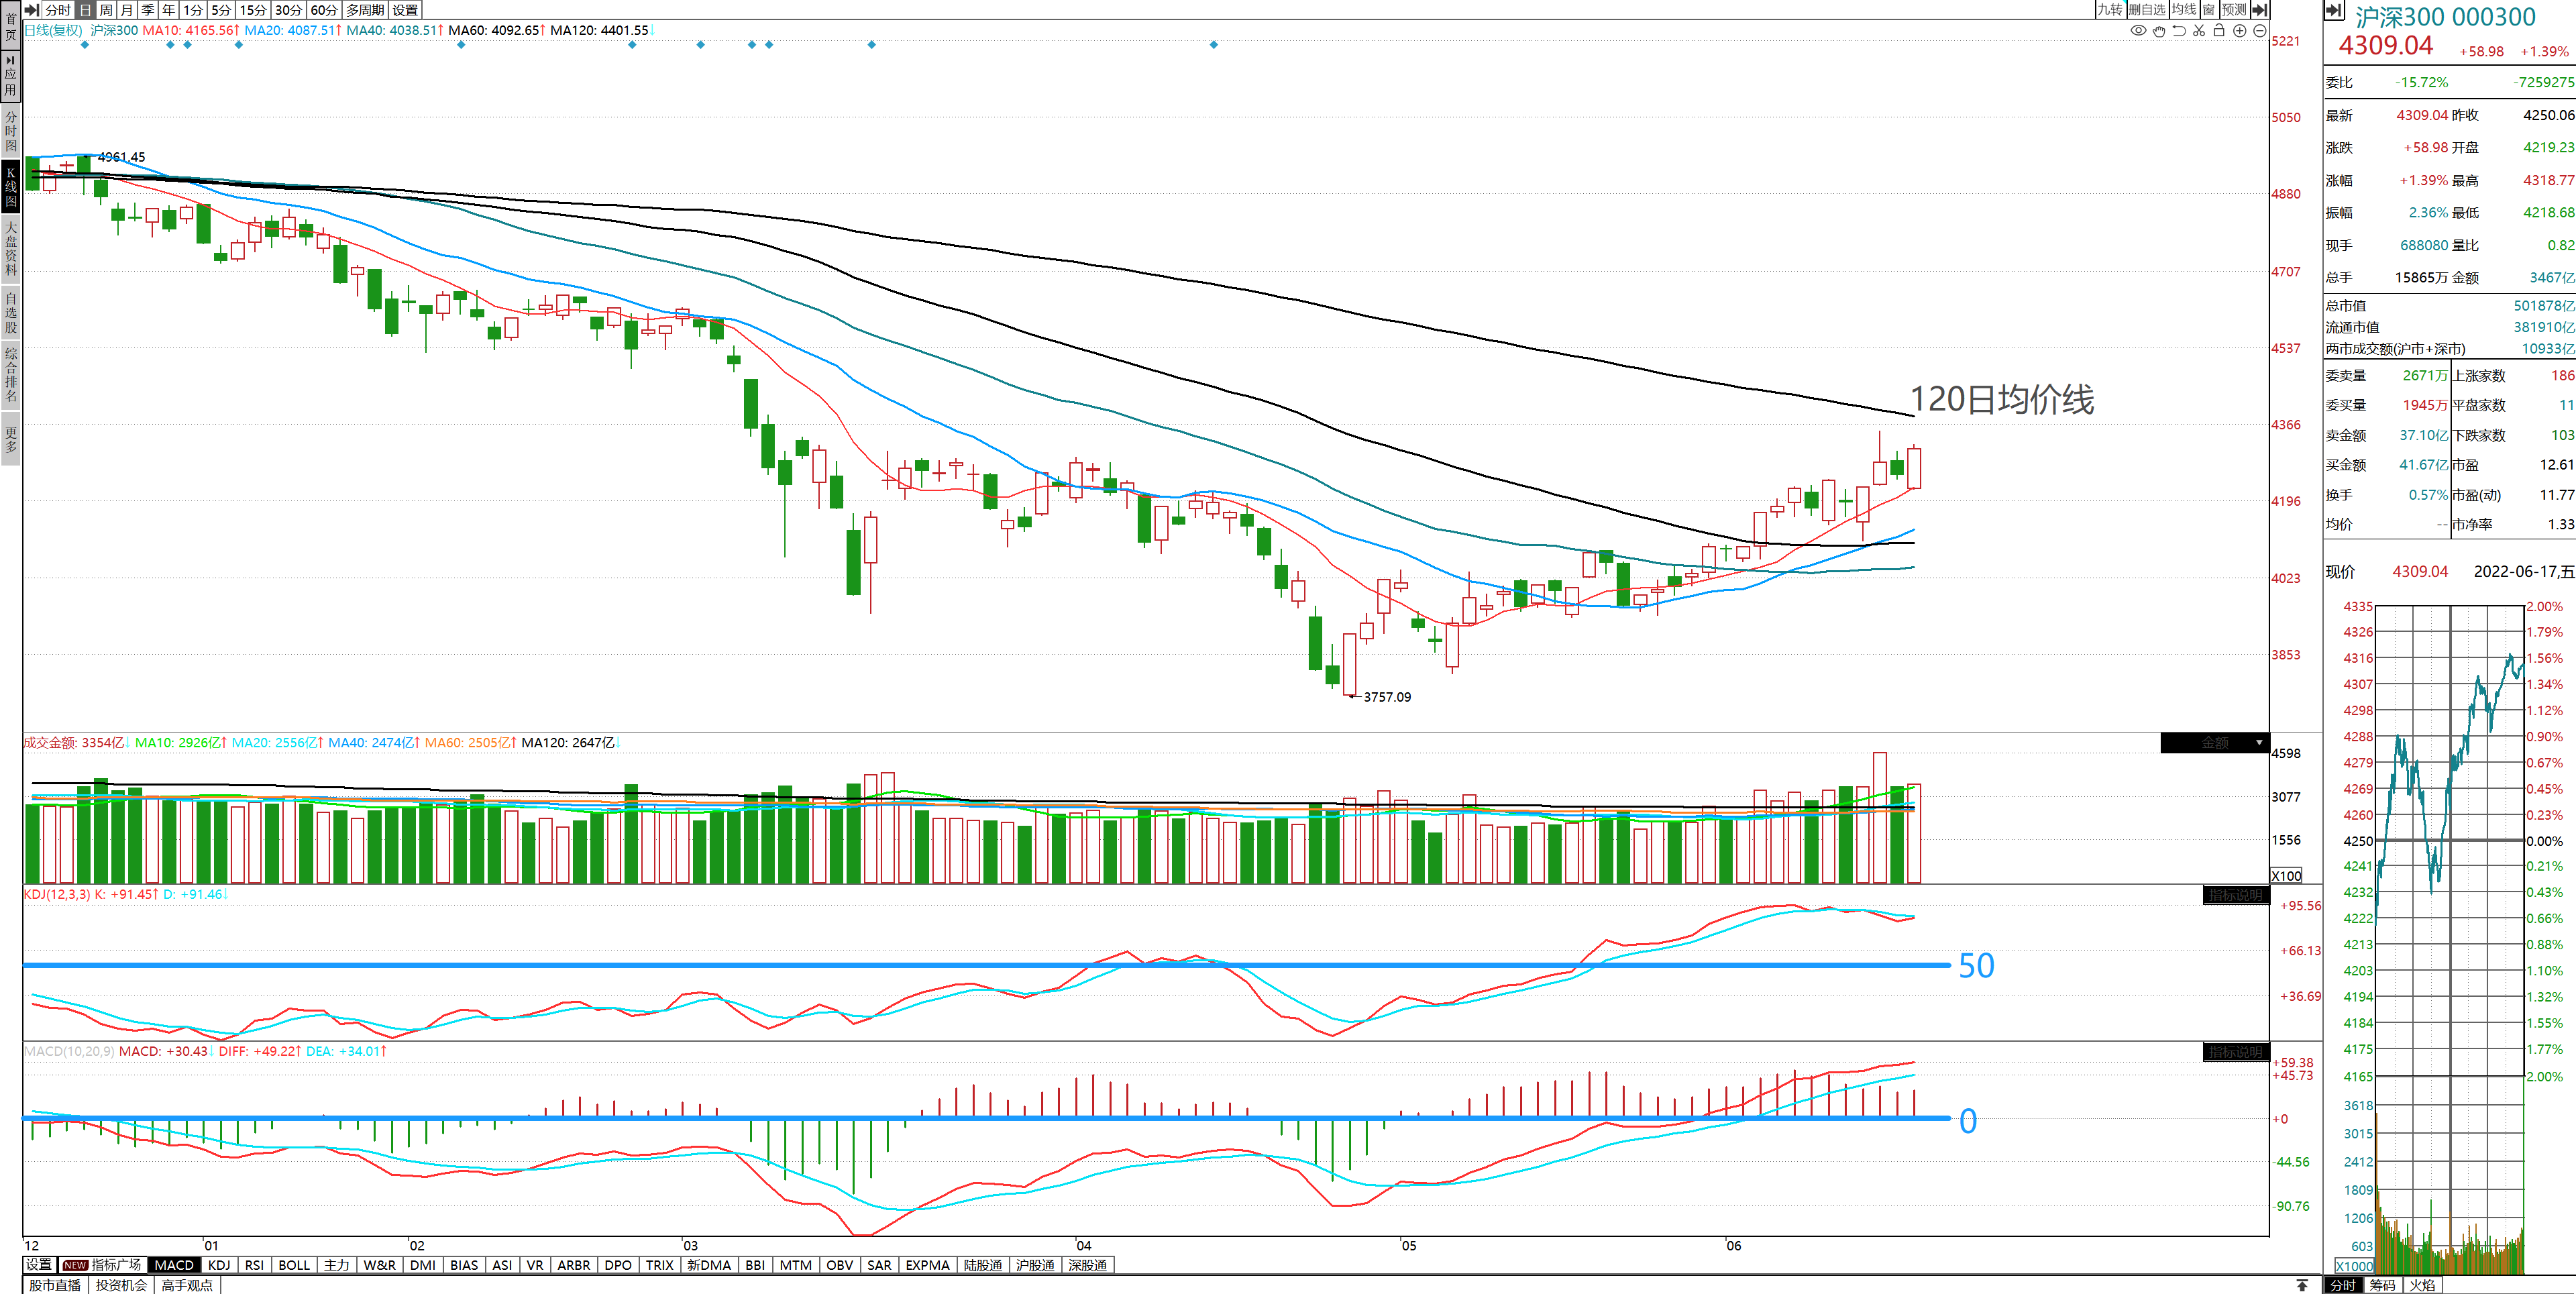Viewport: 2576px width, 1294px height.
Task: Zoom out with the minus circle icon
Action: click(2259, 30)
